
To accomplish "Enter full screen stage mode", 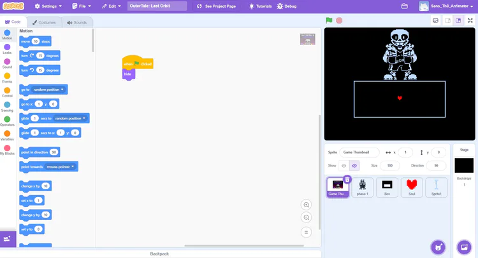I will [x=470, y=21].
